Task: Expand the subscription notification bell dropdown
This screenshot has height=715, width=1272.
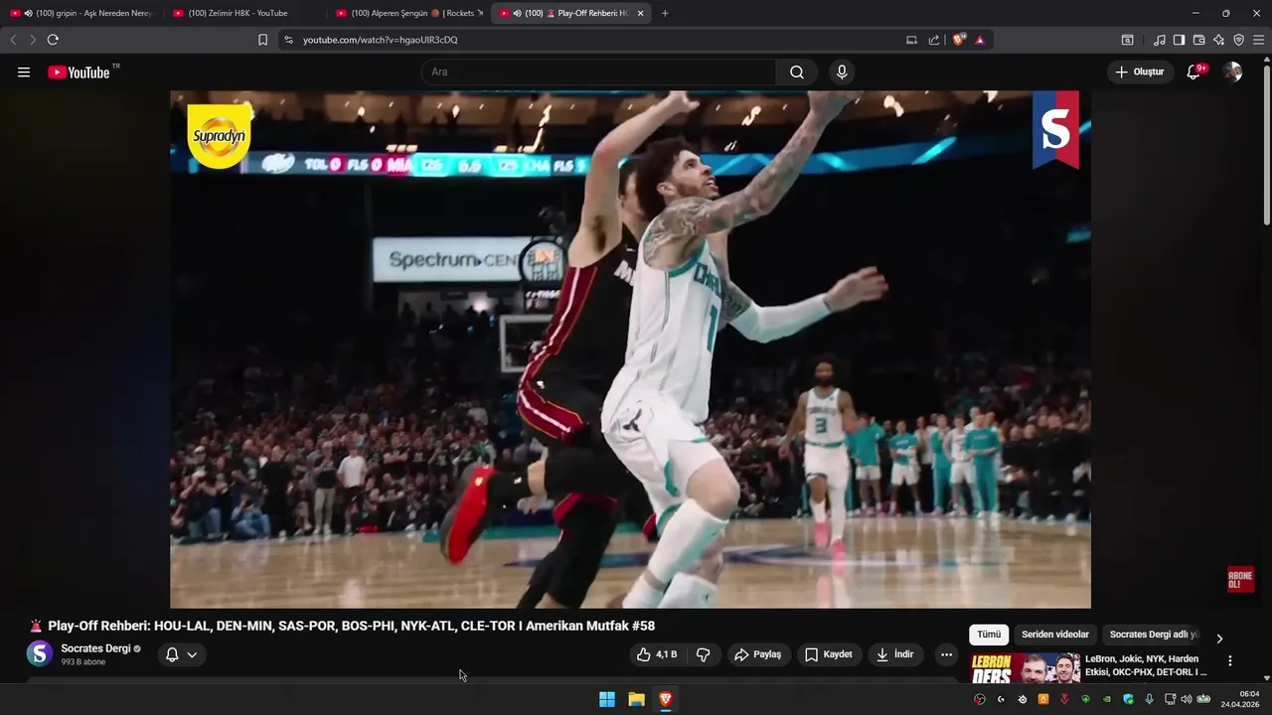Action: click(x=181, y=654)
